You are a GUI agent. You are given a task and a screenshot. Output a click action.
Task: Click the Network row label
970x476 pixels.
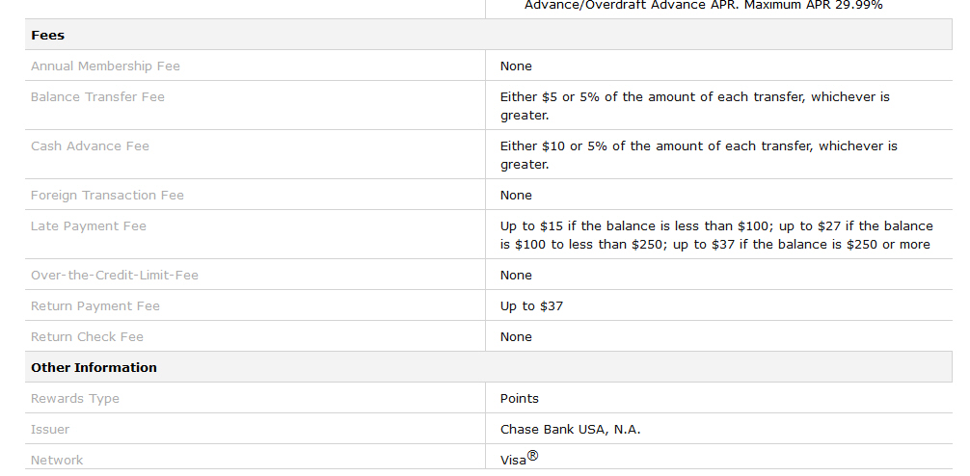[57, 460]
